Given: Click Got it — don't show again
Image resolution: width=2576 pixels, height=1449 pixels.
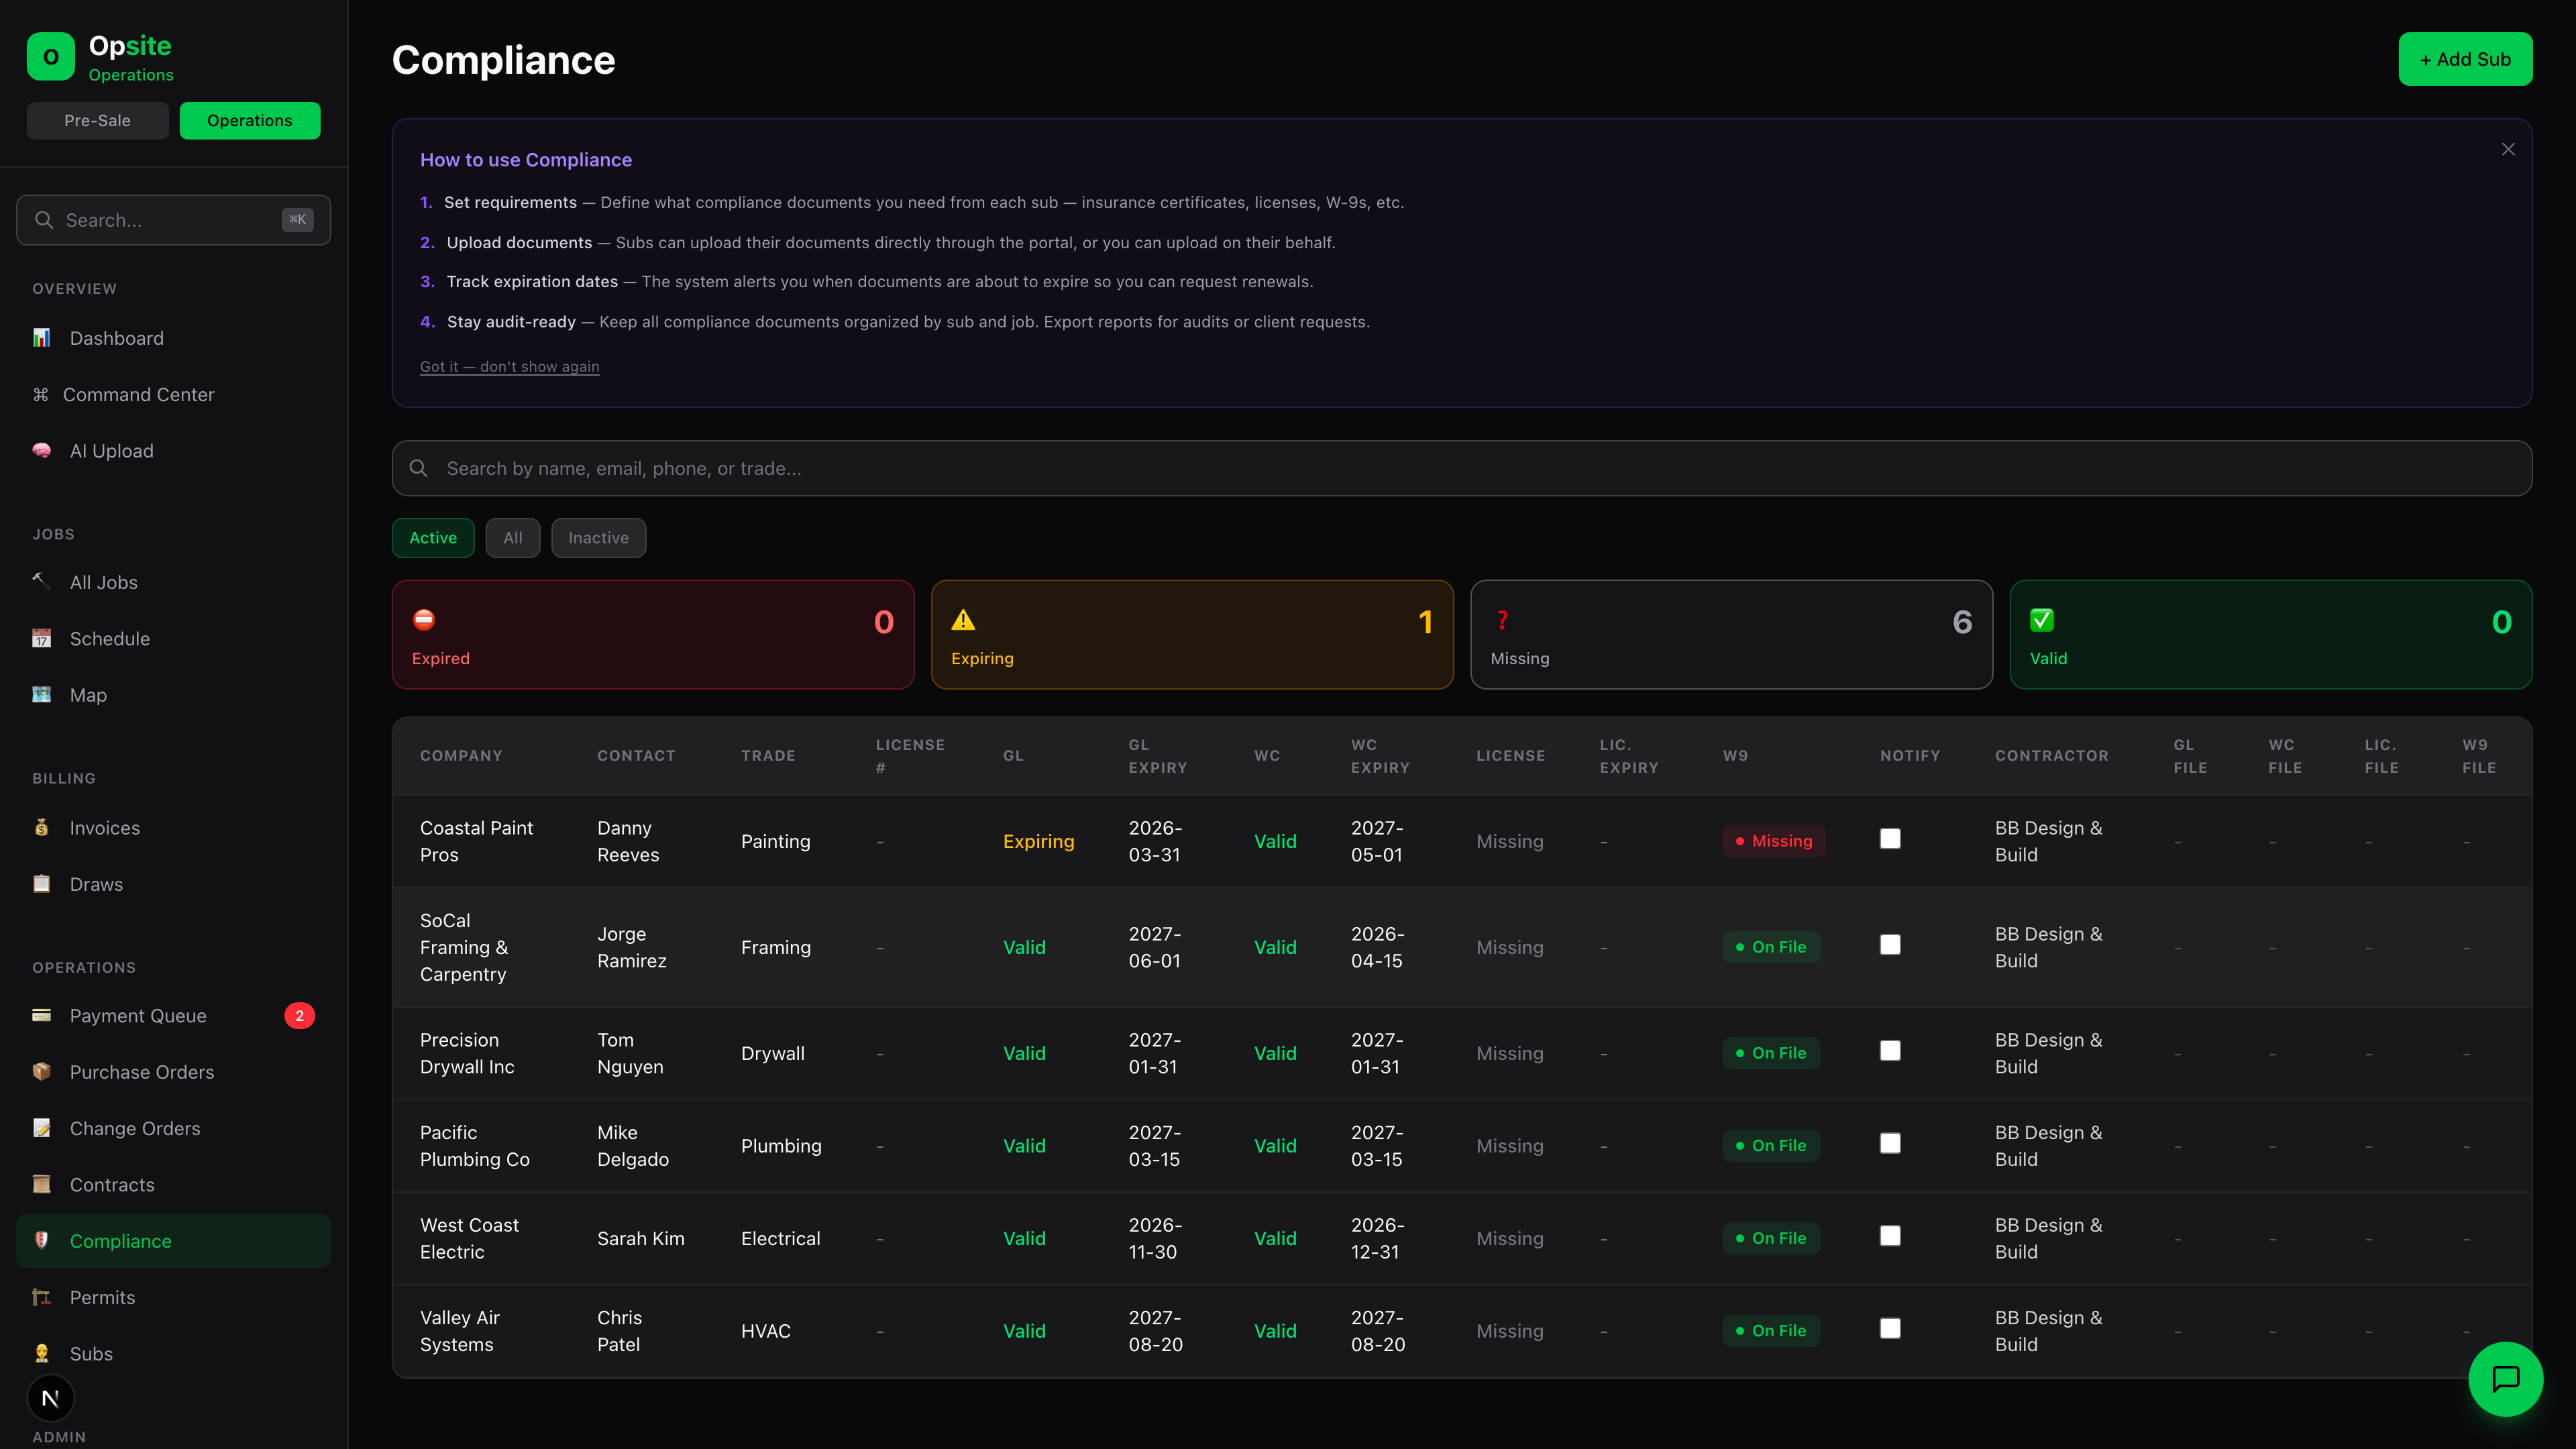Looking at the screenshot, I should (x=510, y=366).
